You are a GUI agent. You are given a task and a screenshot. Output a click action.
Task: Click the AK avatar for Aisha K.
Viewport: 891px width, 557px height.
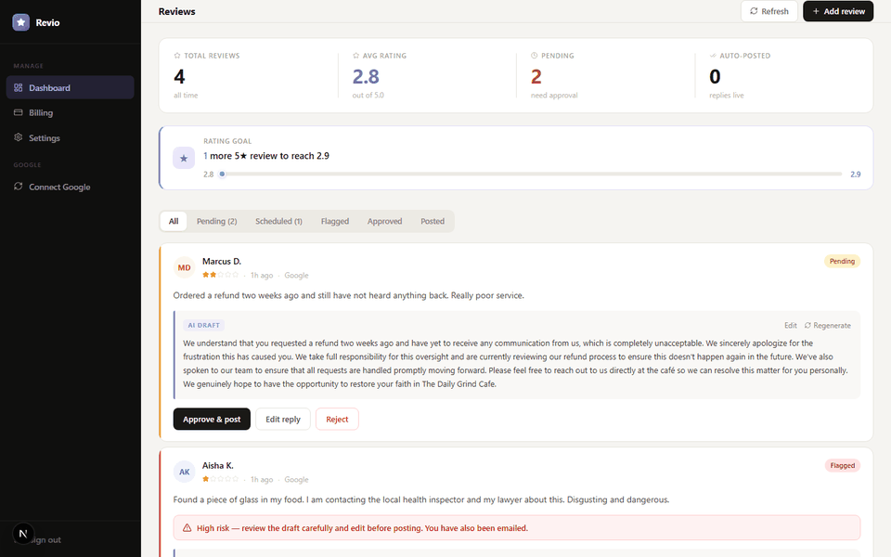184,472
